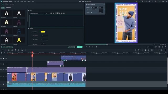
Task: Mute the audio music track
Action: tap(6, 84)
